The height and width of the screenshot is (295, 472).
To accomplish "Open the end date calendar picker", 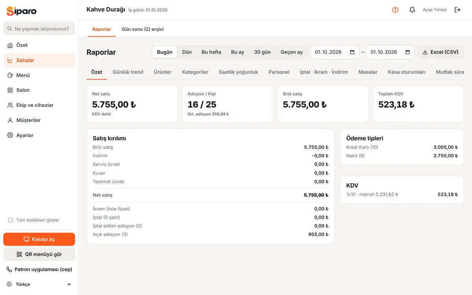I will point(407,52).
